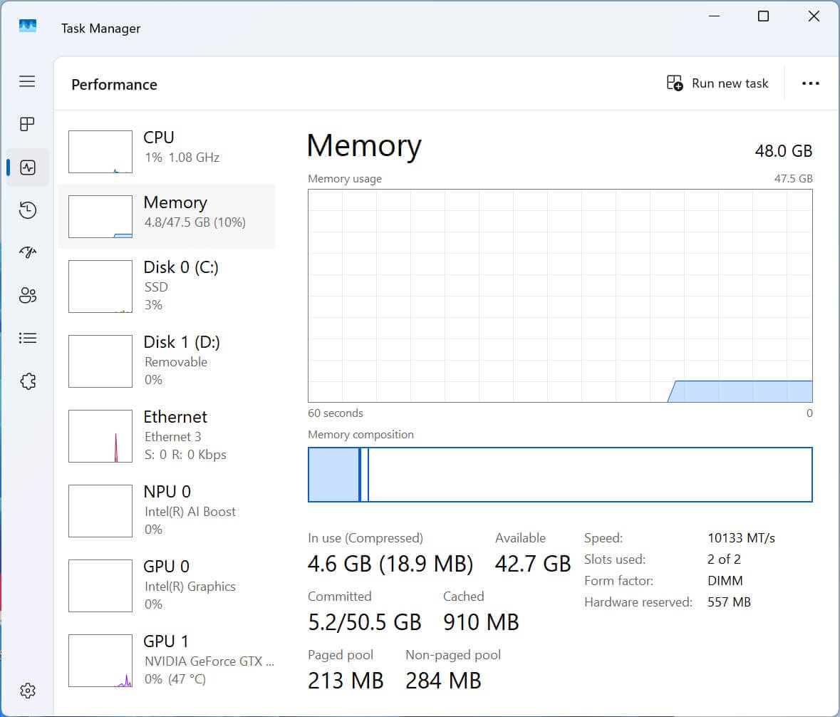Open GPU 1 NVIDIA GeForce GTX graph
Viewport: 840px width, 717px height.
(165, 659)
